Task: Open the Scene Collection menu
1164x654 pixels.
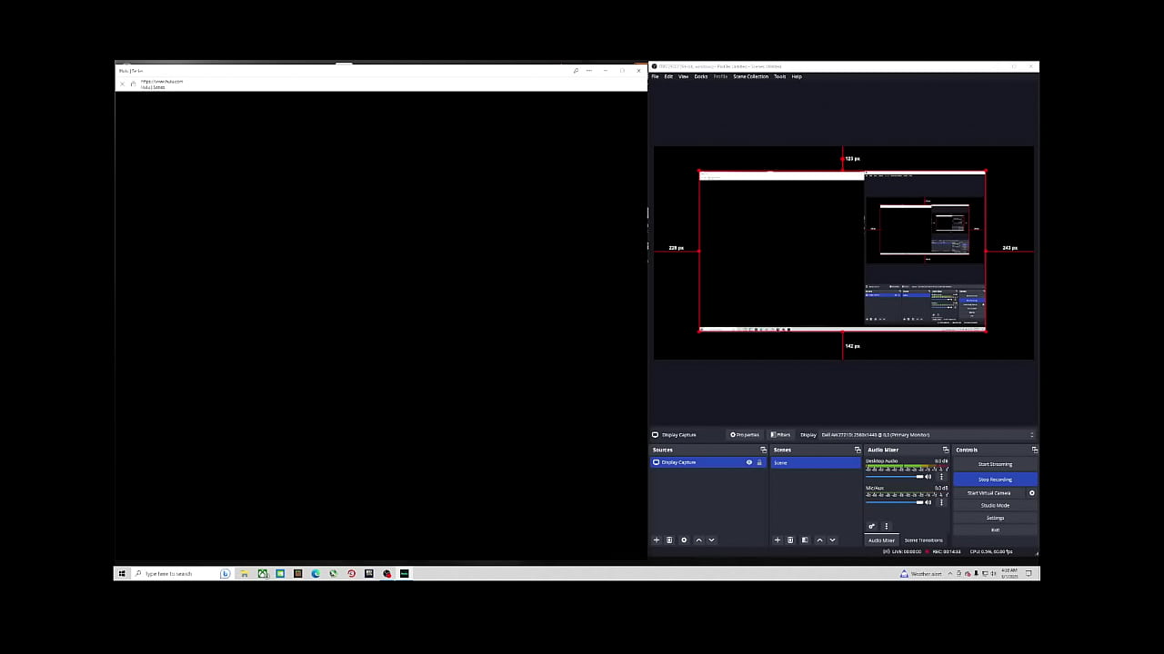Action: pyautogui.click(x=750, y=76)
